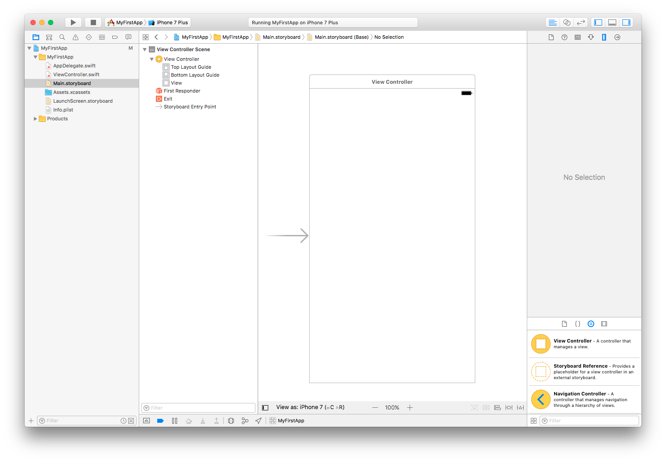The height and width of the screenshot is (462, 666).
Task: Go back in editor history
Action: (156, 37)
